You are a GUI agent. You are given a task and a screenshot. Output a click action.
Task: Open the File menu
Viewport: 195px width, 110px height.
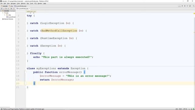(x=2, y=3)
